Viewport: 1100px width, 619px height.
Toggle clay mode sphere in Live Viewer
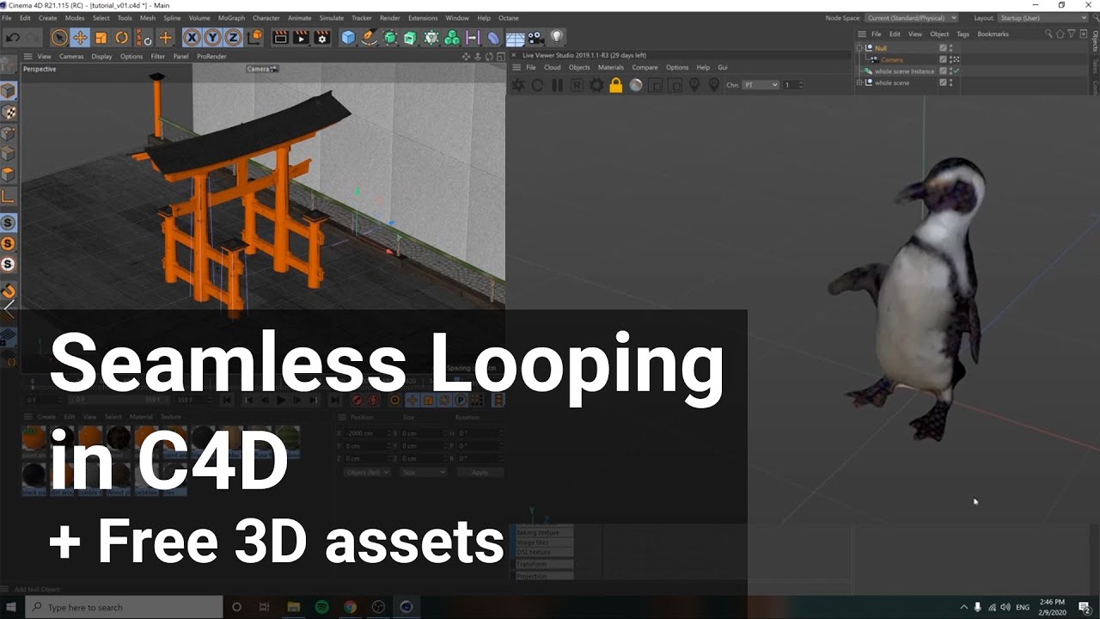636,85
